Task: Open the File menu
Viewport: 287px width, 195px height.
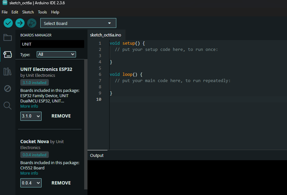Action: pos(5,12)
